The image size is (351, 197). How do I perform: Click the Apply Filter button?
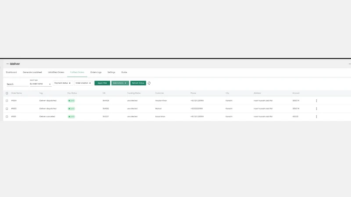pyautogui.click(x=102, y=83)
